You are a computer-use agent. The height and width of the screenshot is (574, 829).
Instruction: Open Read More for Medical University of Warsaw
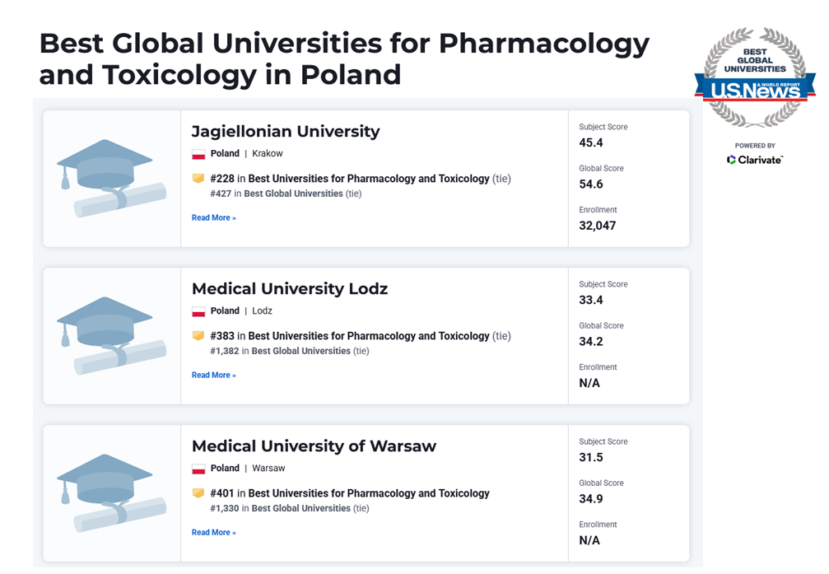pos(213,532)
